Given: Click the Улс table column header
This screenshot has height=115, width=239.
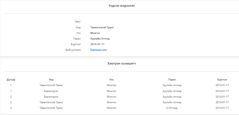Looking at the screenshot, I should pyautogui.click(x=111, y=80).
